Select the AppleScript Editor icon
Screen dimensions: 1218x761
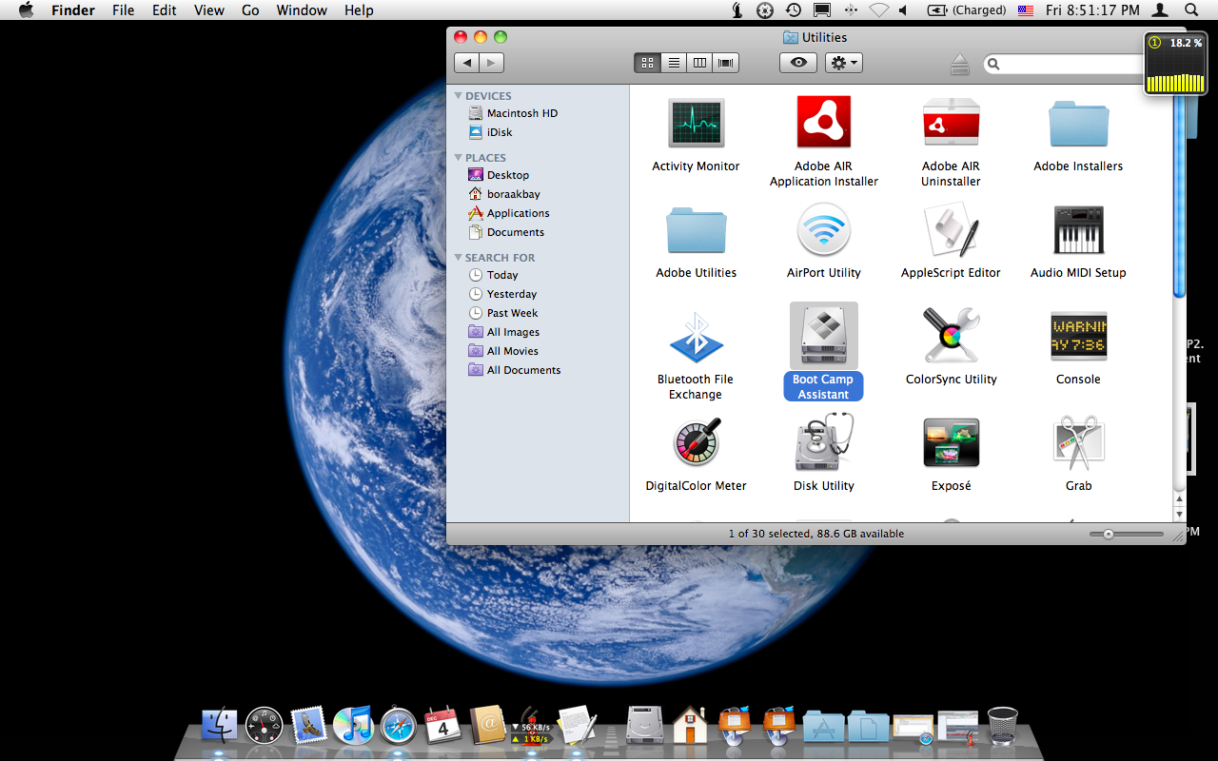click(x=952, y=229)
